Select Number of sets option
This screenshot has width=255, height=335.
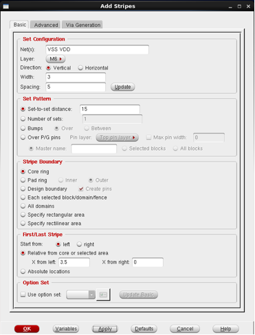coord(23,119)
